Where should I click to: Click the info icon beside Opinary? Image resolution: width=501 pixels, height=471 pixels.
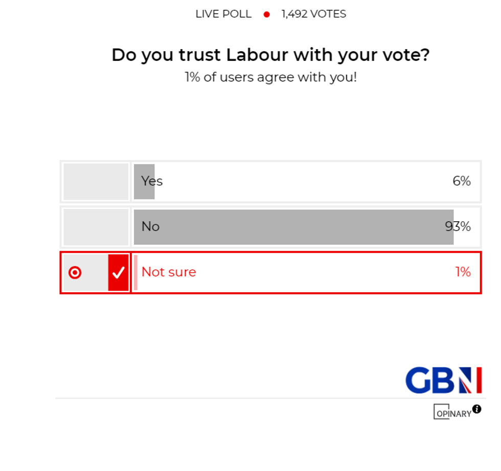pyautogui.click(x=476, y=409)
